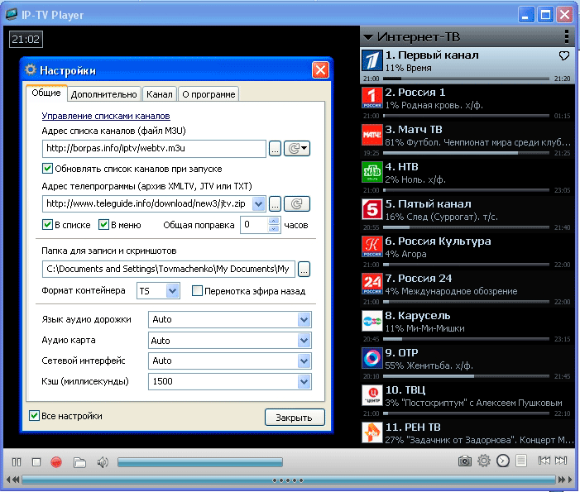
Task: Click the Россия 24 logo
Action: 371,284
